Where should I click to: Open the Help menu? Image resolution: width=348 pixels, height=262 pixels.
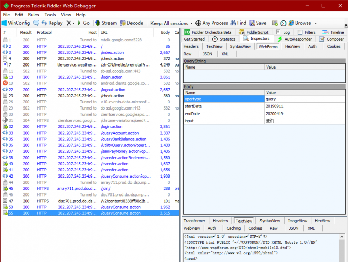tap(81, 15)
